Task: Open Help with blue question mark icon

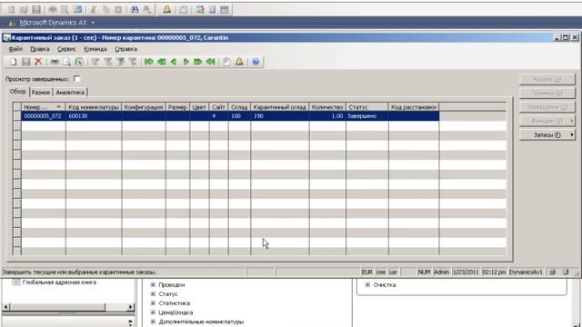Action: pyautogui.click(x=256, y=62)
